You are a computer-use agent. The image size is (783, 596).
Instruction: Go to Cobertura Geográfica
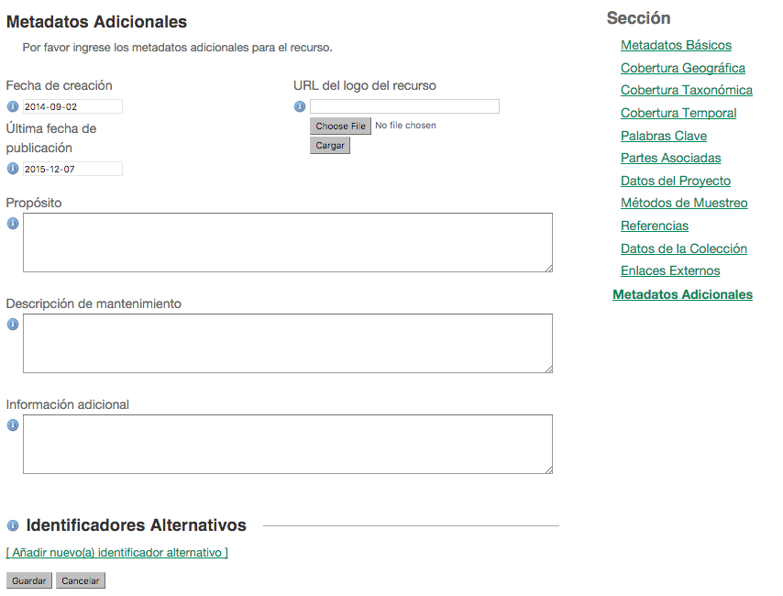point(682,68)
